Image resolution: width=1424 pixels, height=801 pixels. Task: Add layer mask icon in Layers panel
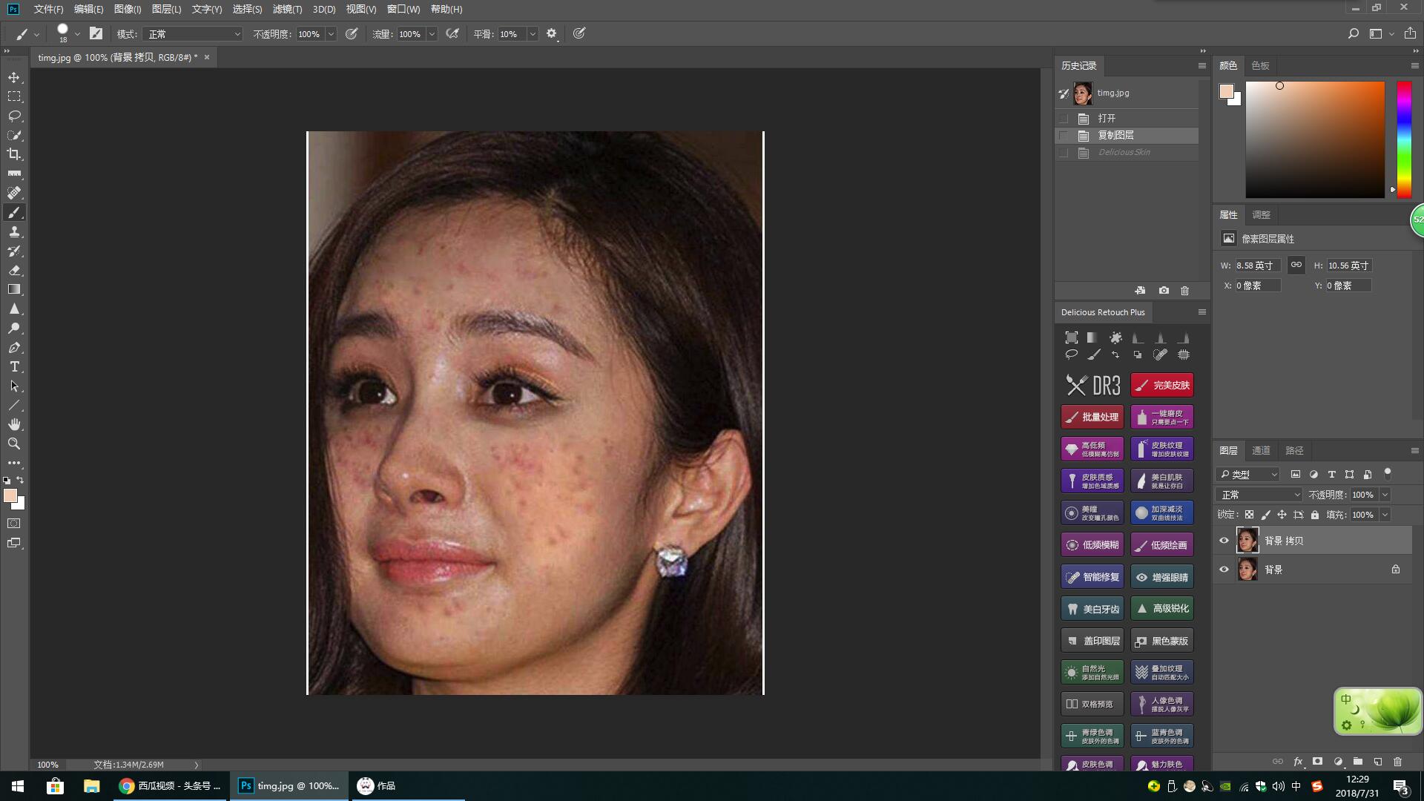point(1318,761)
